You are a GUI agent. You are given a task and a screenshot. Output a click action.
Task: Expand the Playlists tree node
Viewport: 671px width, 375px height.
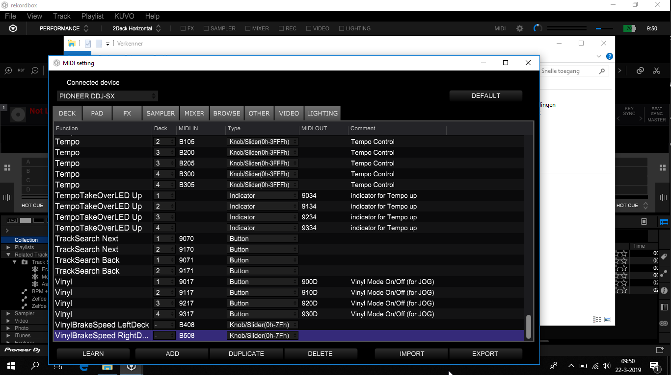pos(8,247)
